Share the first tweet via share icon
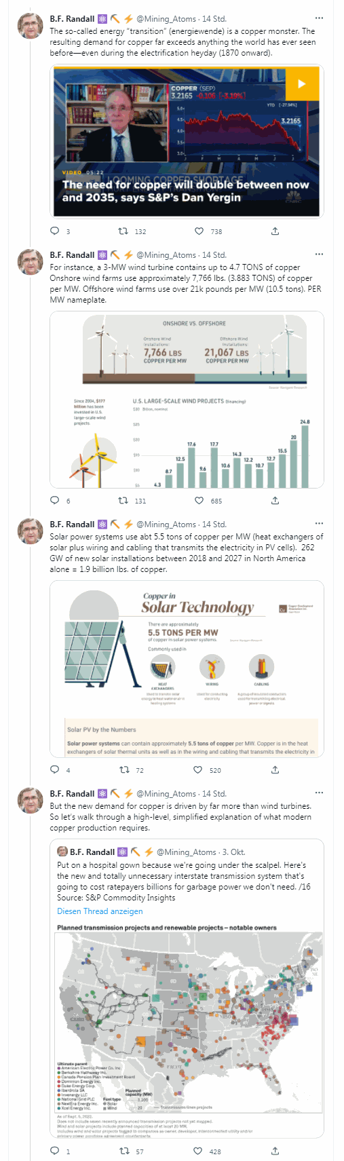Viewport: 344px width, 1161px height. 275,231
